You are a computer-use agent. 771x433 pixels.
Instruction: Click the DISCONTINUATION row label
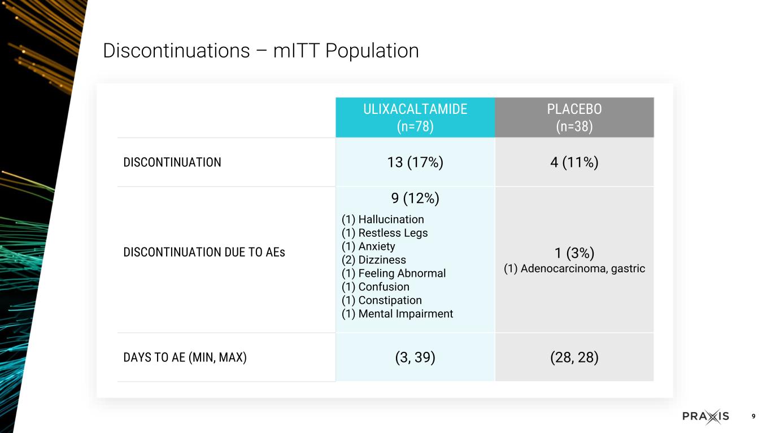click(172, 162)
